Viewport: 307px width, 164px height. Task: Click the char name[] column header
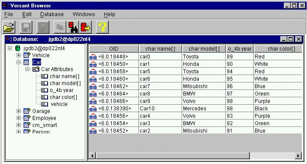coord(160,49)
